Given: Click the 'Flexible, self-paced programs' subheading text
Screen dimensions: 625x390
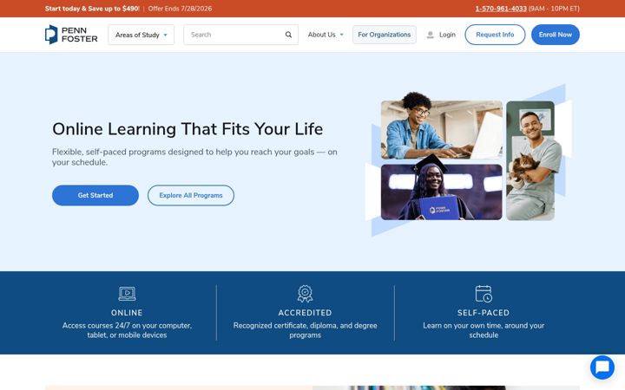Looking at the screenshot, I should (194, 157).
